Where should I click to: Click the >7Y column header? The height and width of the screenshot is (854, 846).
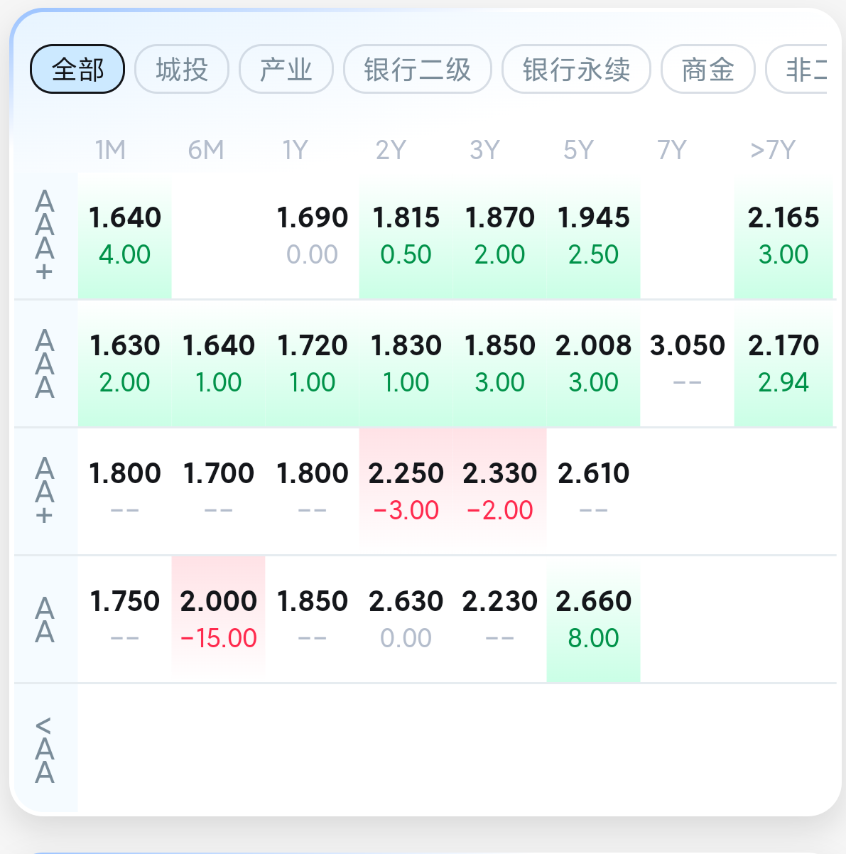(x=772, y=150)
